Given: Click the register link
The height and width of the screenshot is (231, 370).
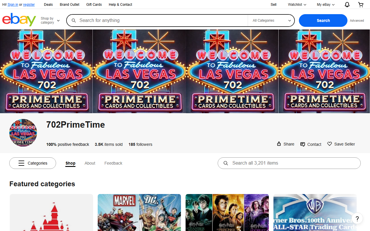Looking at the screenshot, I should click(29, 5).
